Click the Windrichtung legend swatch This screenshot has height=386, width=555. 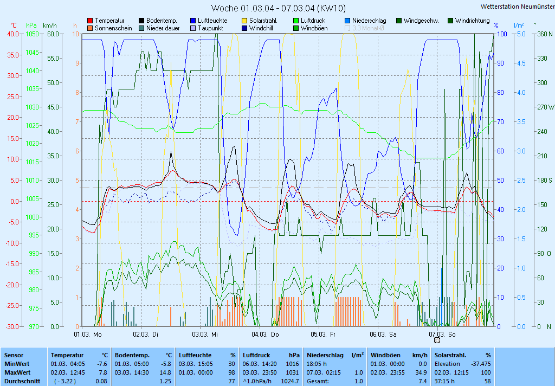click(450, 21)
